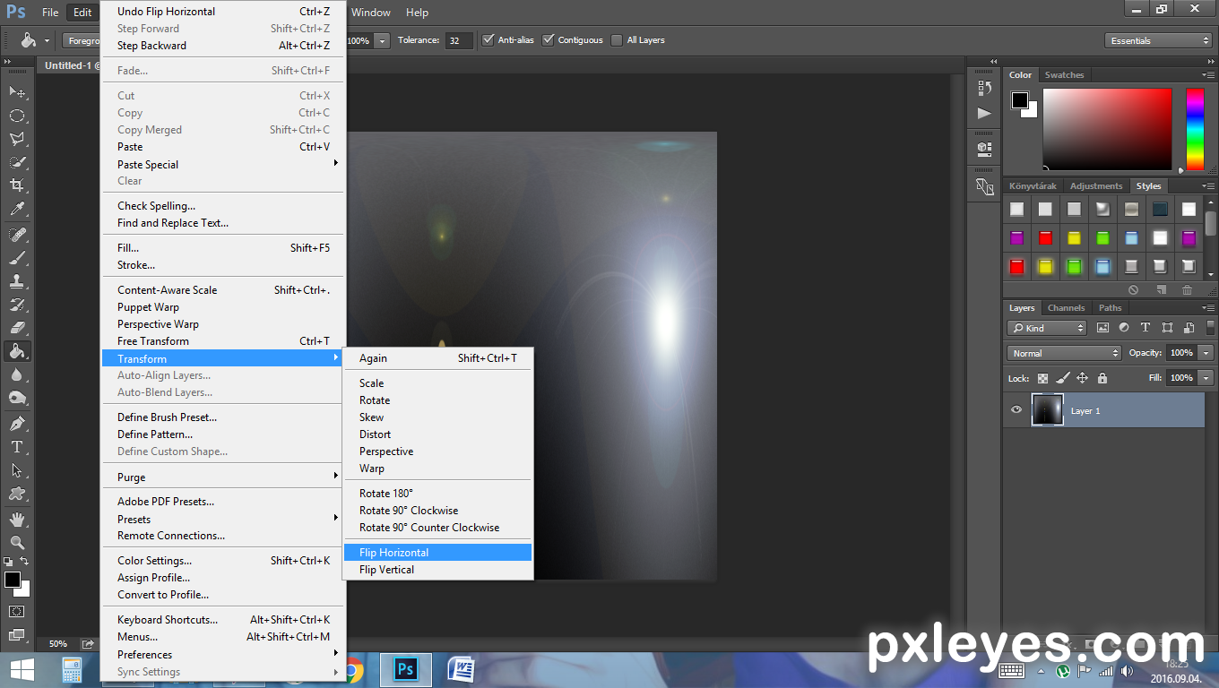Select the Hand tool

click(x=17, y=519)
